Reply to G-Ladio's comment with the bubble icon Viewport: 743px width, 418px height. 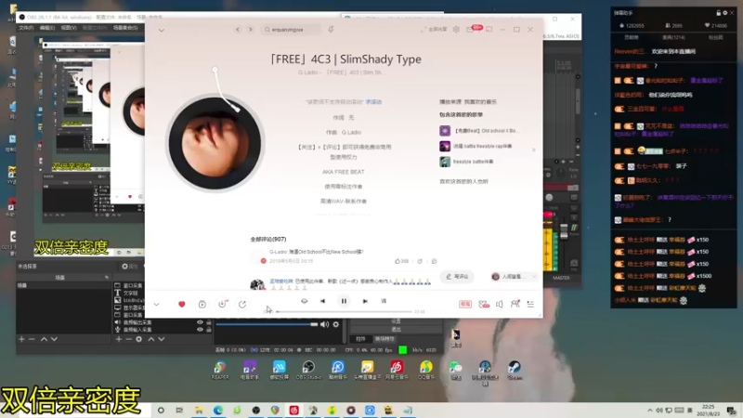[434, 261]
